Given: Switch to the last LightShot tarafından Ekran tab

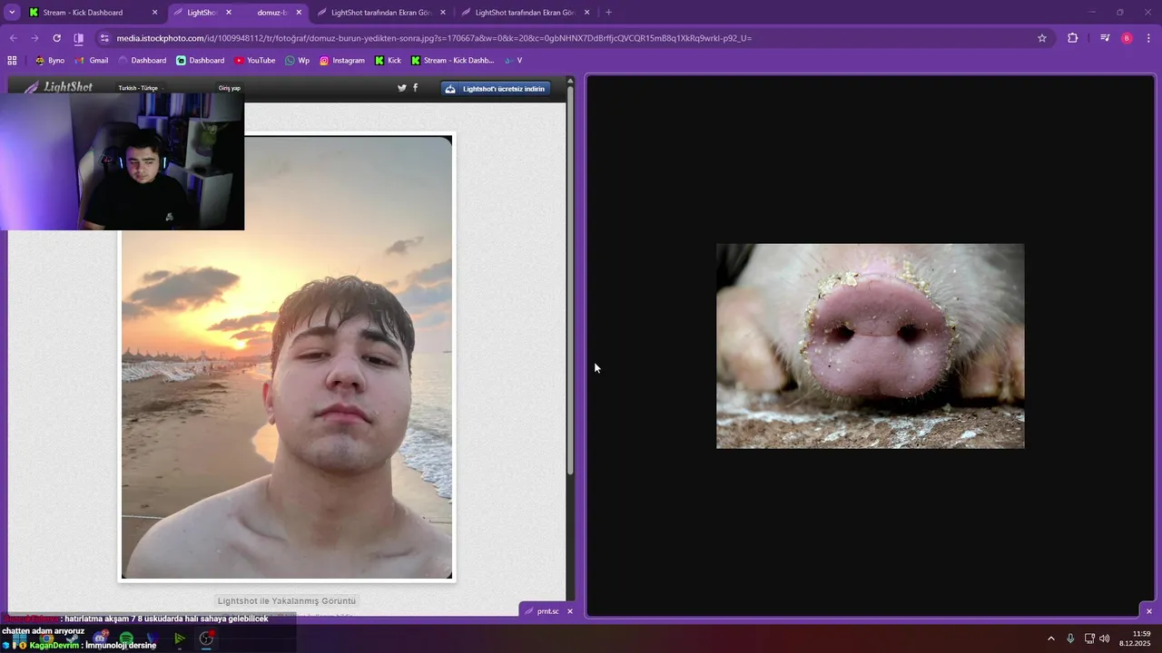Looking at the screenshot, I should [525, 13].
